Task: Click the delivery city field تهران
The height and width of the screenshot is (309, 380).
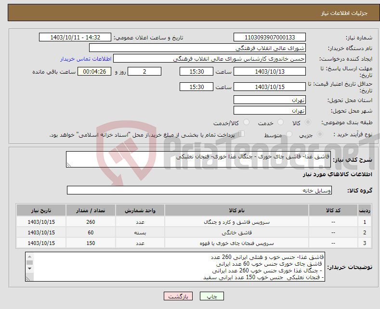Action: point(270,110)
